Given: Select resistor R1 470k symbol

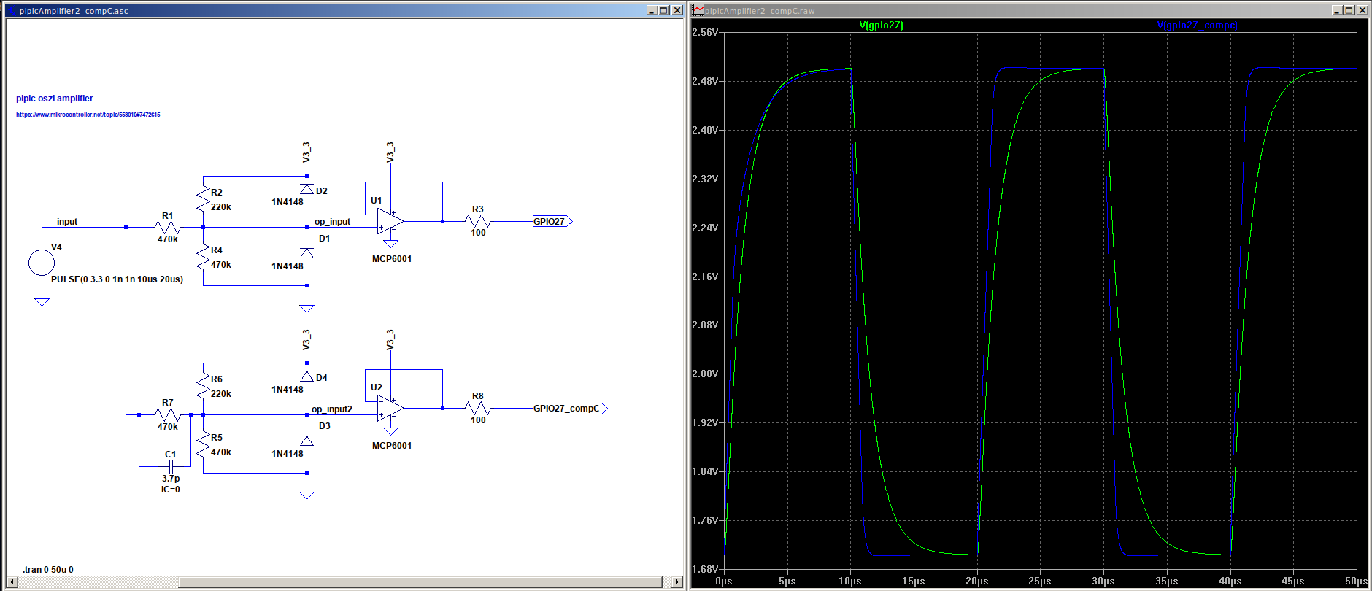Looking at the screenshot, I should tap(168, 228).
